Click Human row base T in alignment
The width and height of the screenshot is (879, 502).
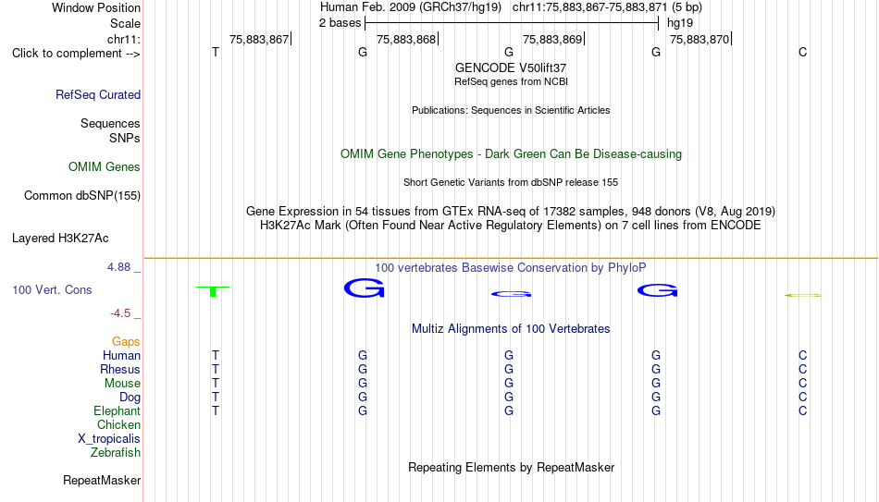point(216,356)
